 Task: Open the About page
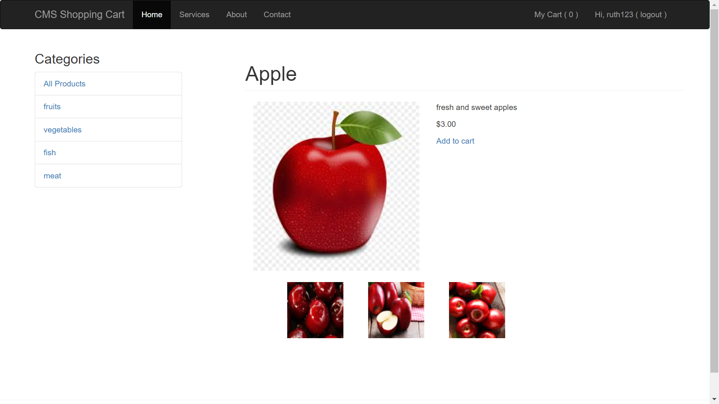coord(236,15)
